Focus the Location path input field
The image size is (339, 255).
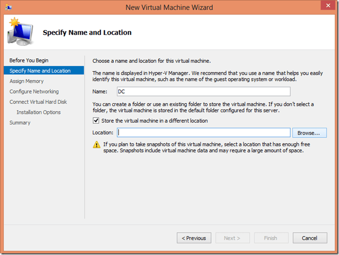click(x=203, y=132)
